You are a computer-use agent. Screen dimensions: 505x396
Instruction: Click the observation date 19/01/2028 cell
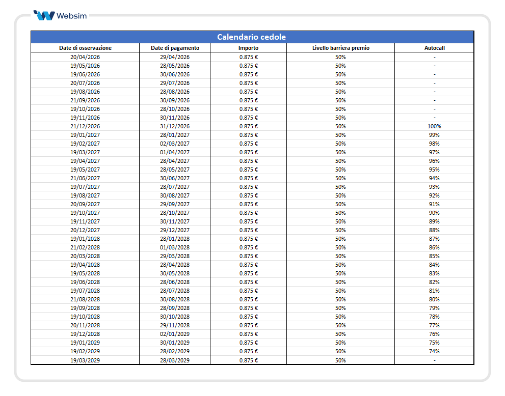85,239
